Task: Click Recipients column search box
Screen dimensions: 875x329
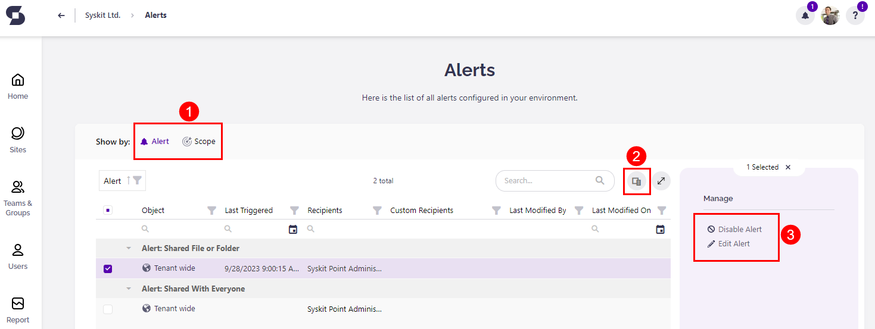Action: pyautogui.click(x=344, y=229)
